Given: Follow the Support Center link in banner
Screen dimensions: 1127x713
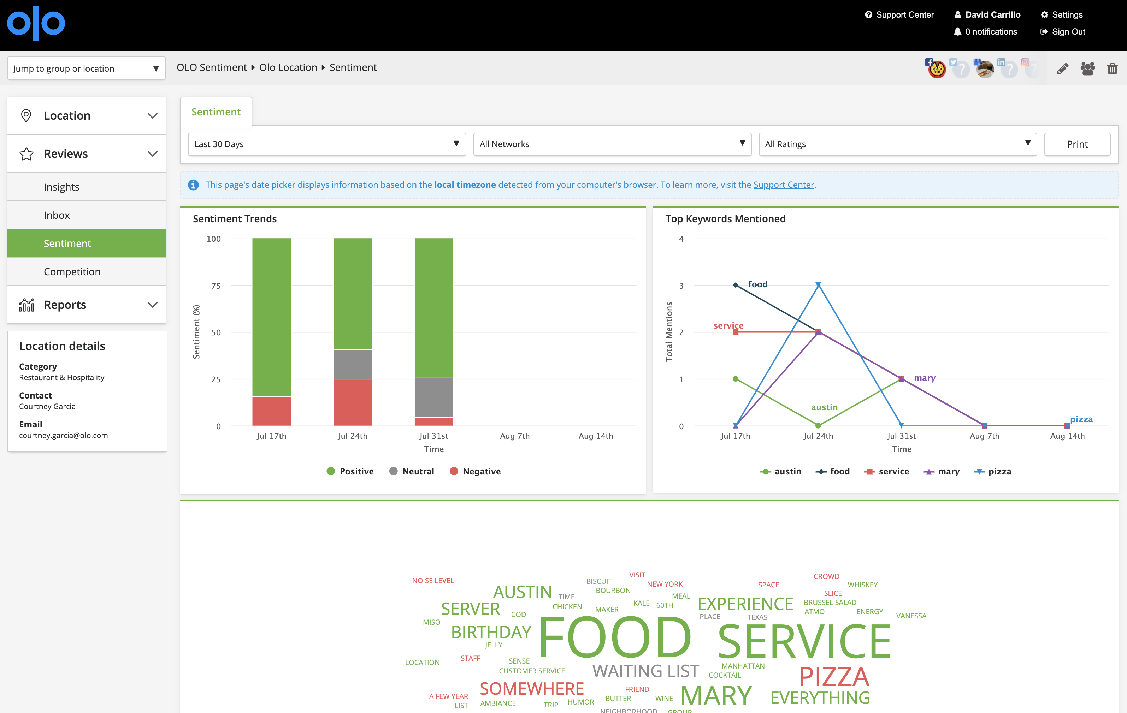Looking at the screenshot, I should 784,185.
